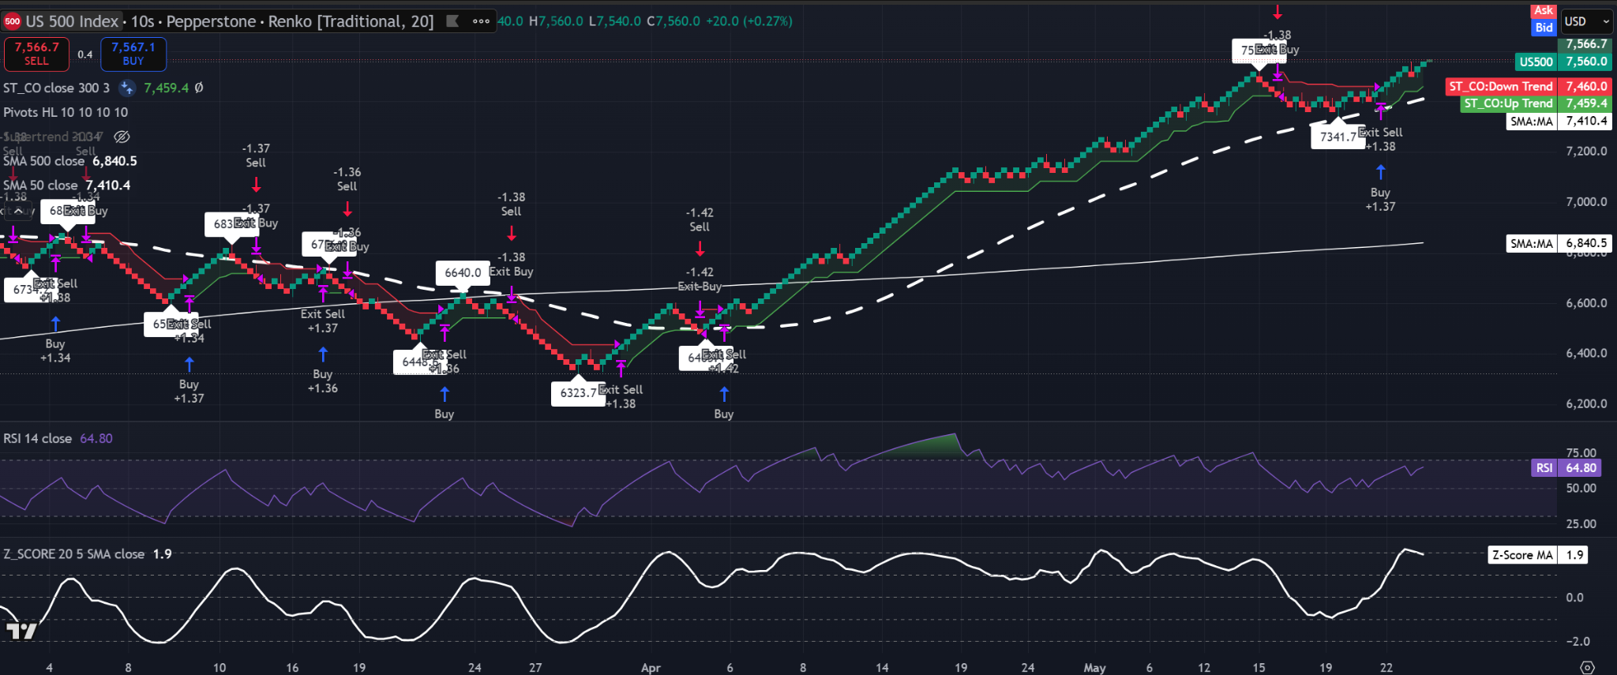Open the USD currency dropdown
The image size is (1617, 675).
1585,21
